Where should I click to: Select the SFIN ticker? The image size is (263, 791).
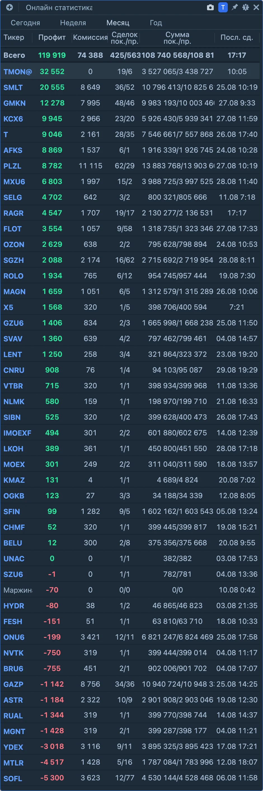click(12, 512)
